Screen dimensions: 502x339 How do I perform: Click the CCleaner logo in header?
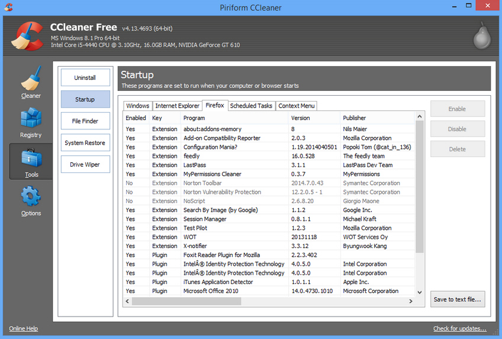pyautogui.click(x=27, y=36)
